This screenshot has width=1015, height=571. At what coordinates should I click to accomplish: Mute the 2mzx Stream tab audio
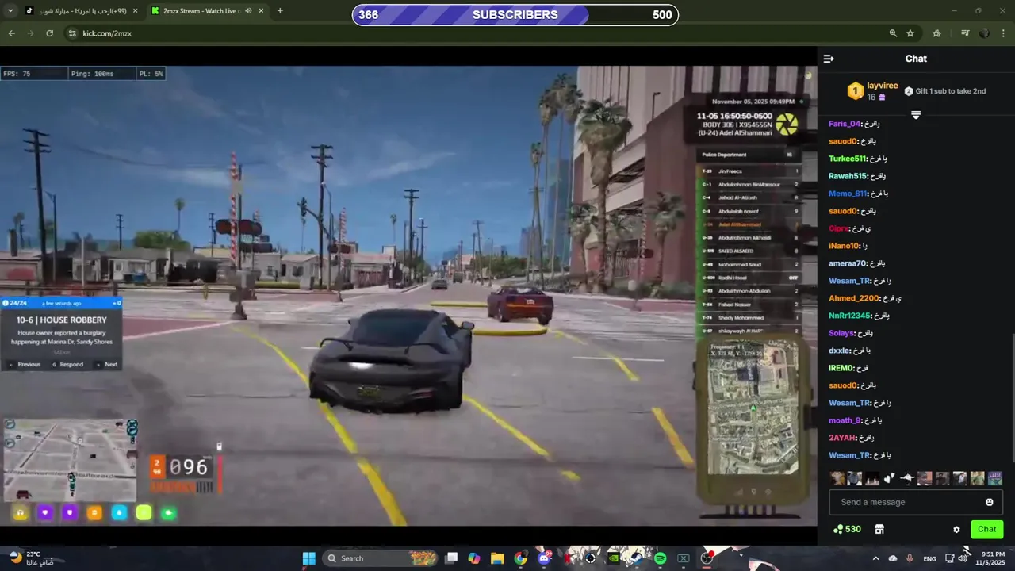[x=248, y=11]
